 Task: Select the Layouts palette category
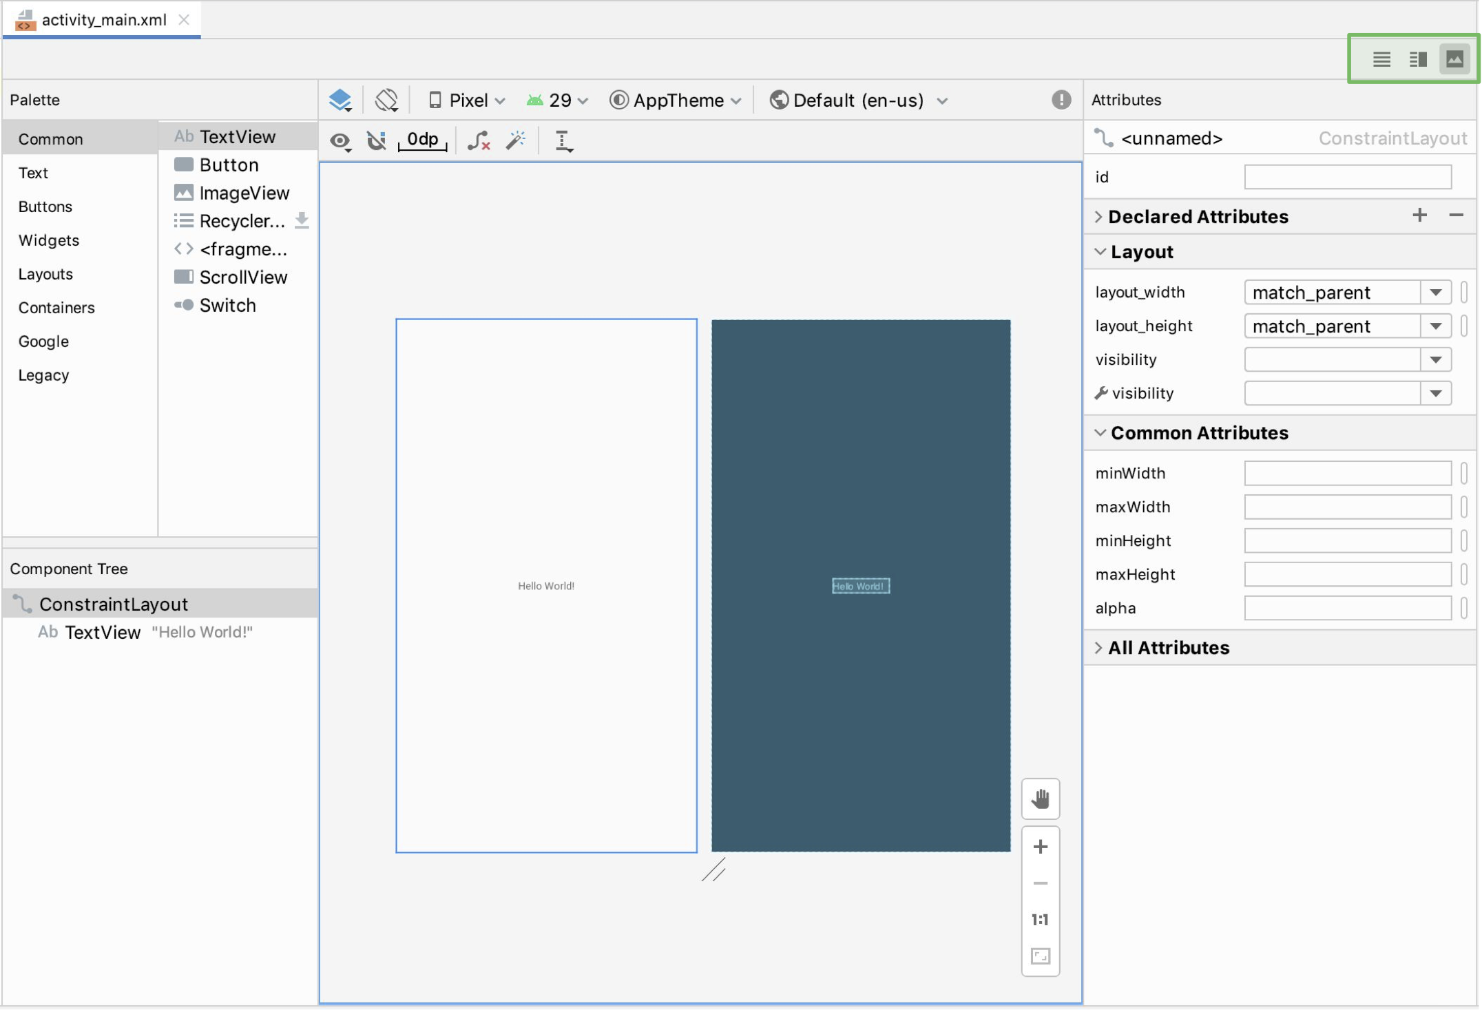pos(45,273)
